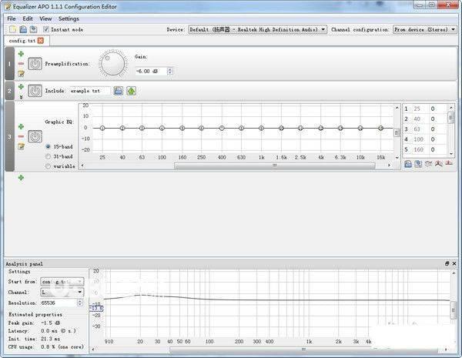Select the 31-band radio option

pos(48,156)
